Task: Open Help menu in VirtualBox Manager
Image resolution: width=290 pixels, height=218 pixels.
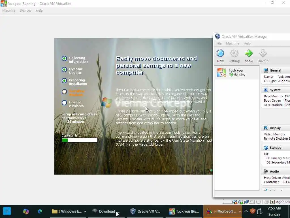Action: tap(247, 43)
